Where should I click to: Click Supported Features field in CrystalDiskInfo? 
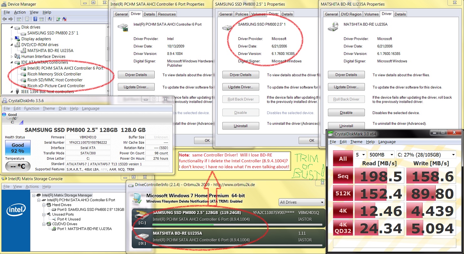pos(117,169)
